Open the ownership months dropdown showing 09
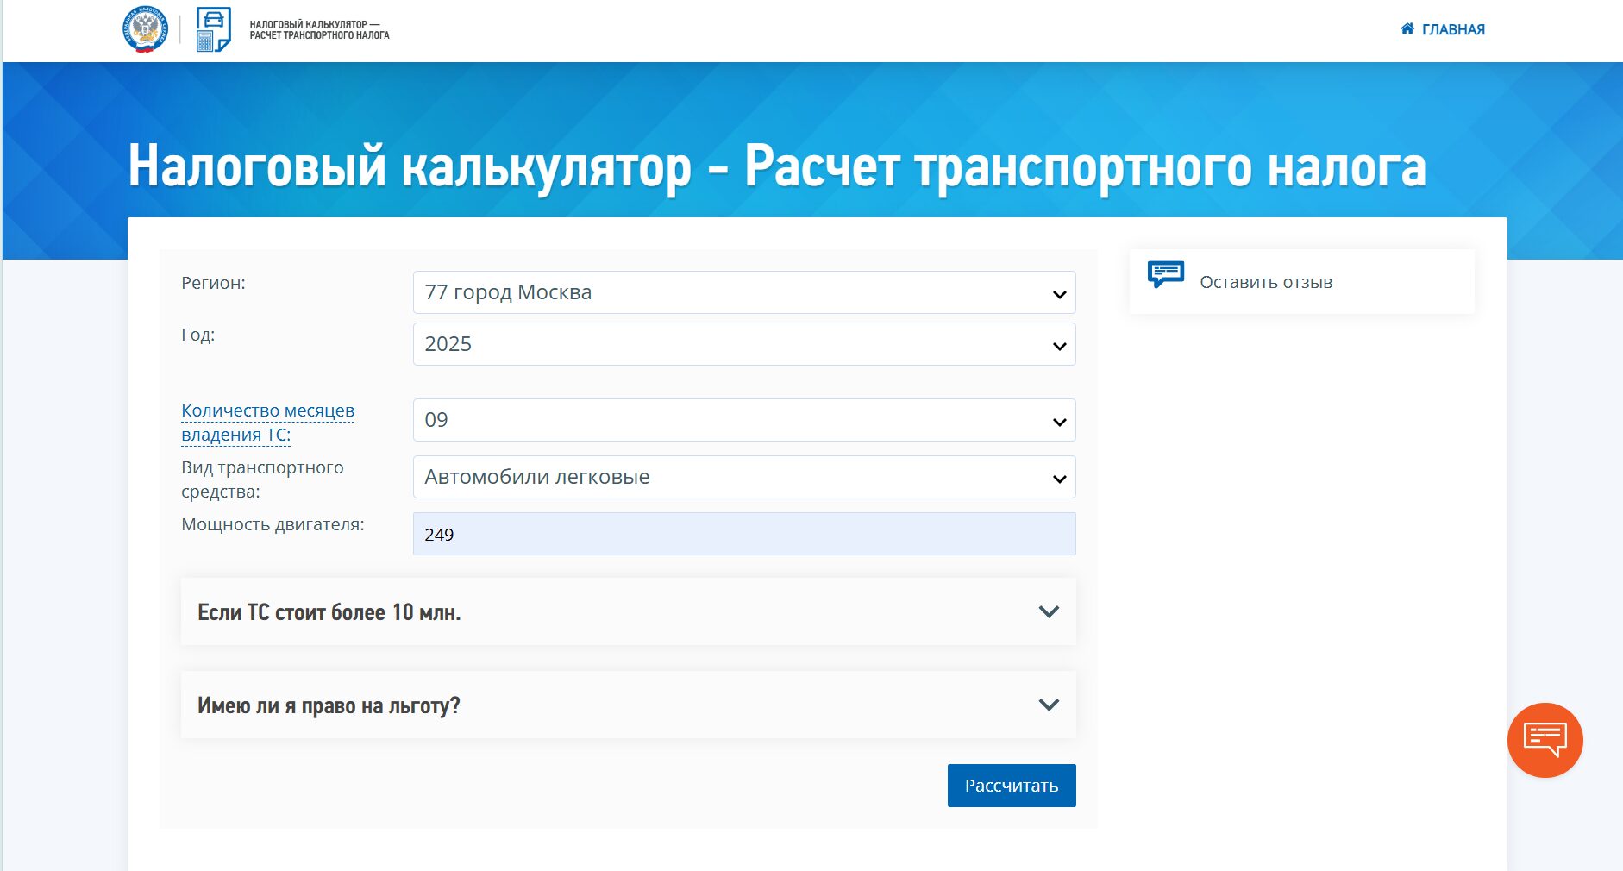Image resolution: width=1623 pixels, height=871 pixels. click(x=742, y=420)
